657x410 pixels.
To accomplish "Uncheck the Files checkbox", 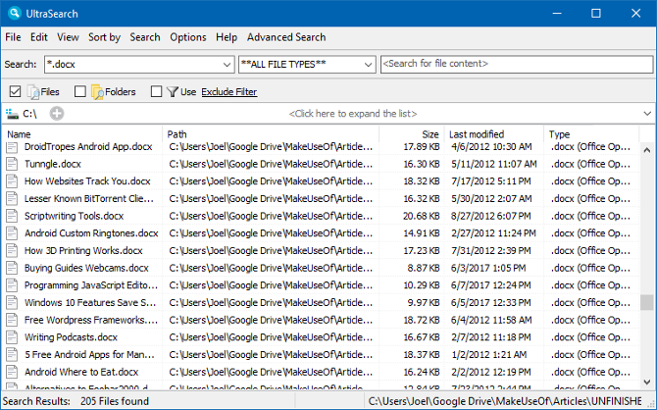I will [15, 91].
